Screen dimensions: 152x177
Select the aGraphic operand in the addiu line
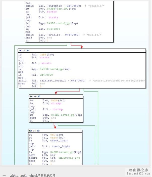[x=55, y=6]
